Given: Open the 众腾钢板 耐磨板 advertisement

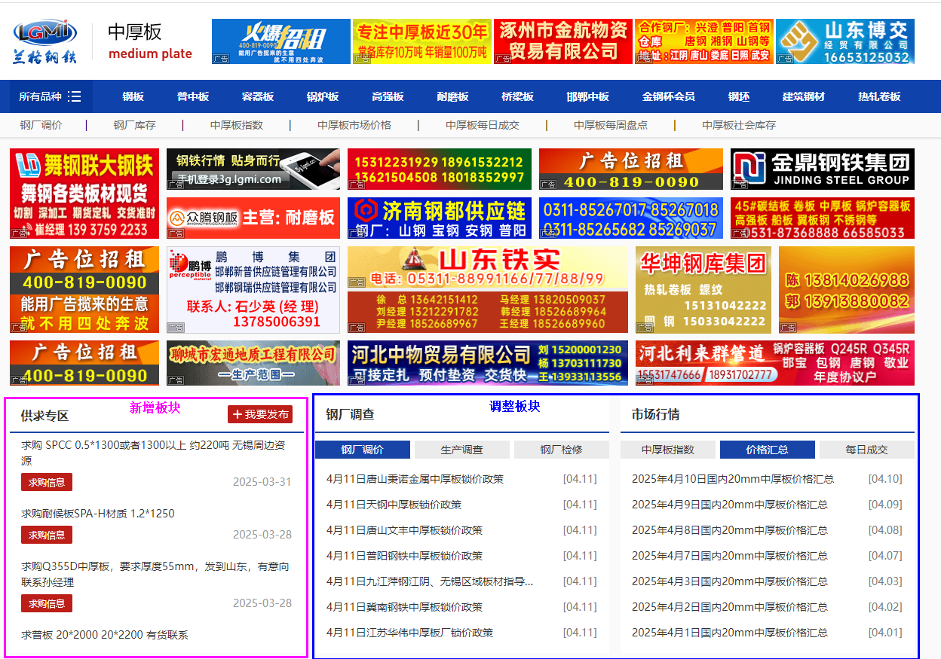Looking at the screenshot, I should (x=253, y=218).
